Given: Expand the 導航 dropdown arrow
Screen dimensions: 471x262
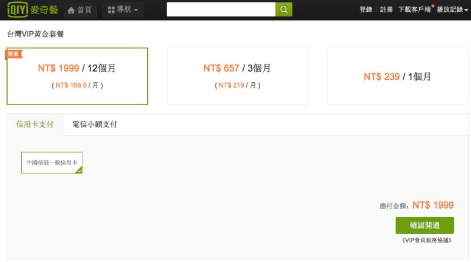Looking at the screenshot, I should coord(136,10).
